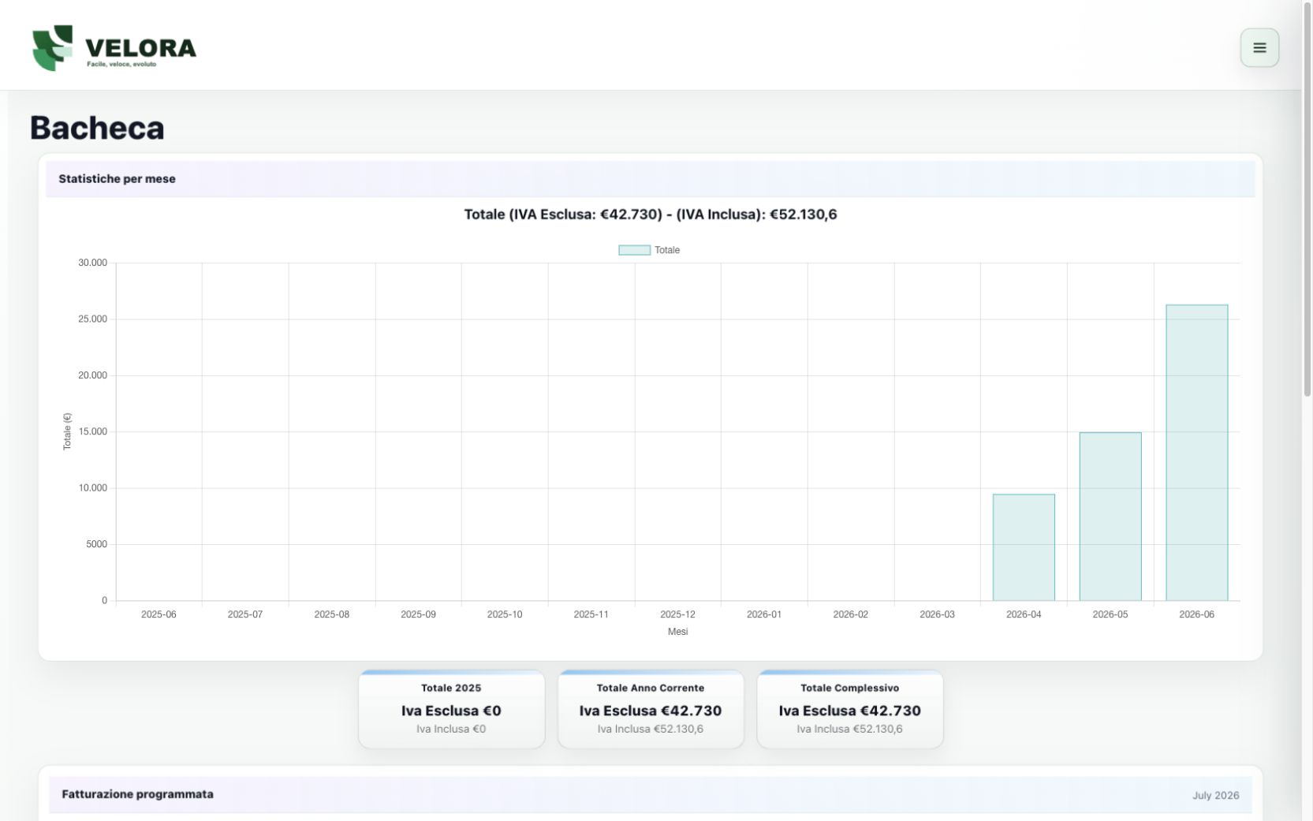Screen dimensions: 1313x821
Task: Click the Mesi axis title
Action: (677, 632)
